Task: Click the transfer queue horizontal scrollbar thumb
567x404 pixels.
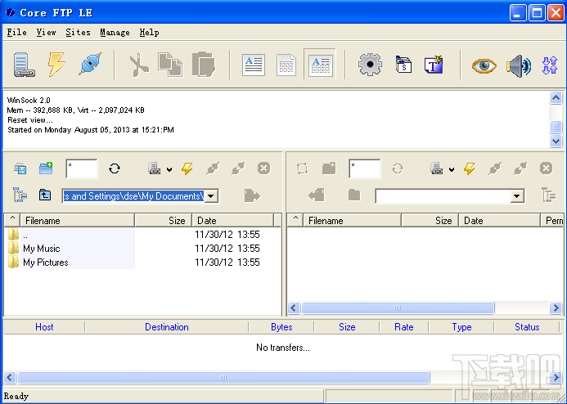Action: (x=223, y=378)
